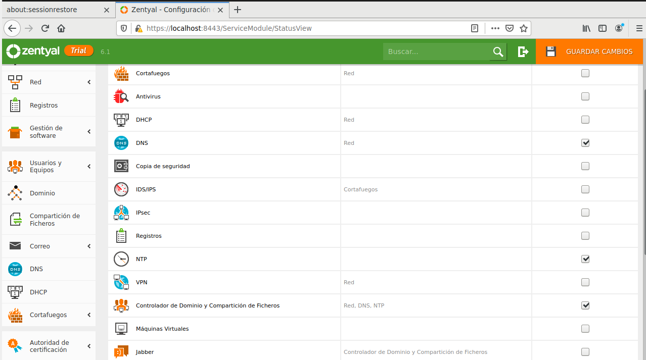Enable the VPN module checkbox

pyautogui.click(x=585, y=282)
